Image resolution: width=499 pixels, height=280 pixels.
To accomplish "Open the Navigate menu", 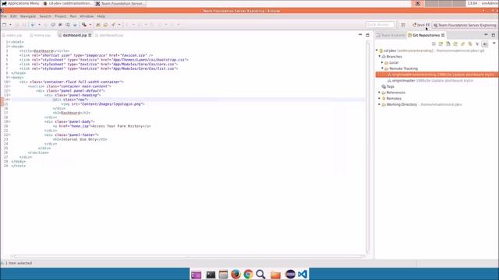I will (28, 16).
